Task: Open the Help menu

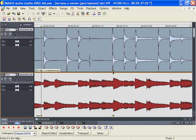Action: (127, 8)
